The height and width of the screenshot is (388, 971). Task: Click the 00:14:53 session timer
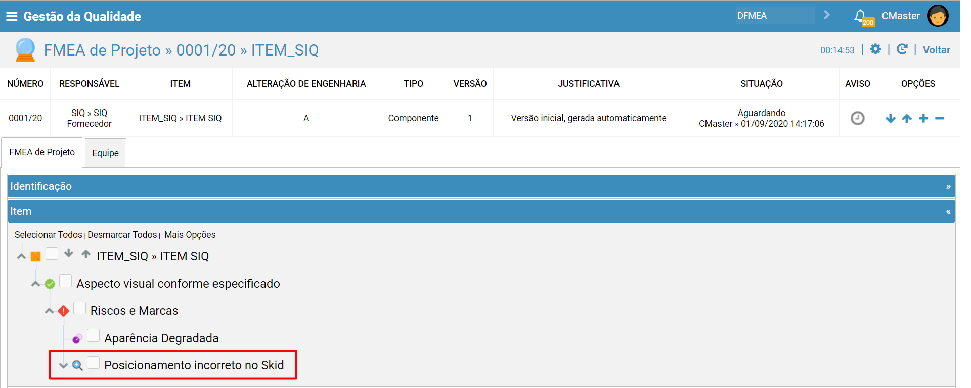837,50
